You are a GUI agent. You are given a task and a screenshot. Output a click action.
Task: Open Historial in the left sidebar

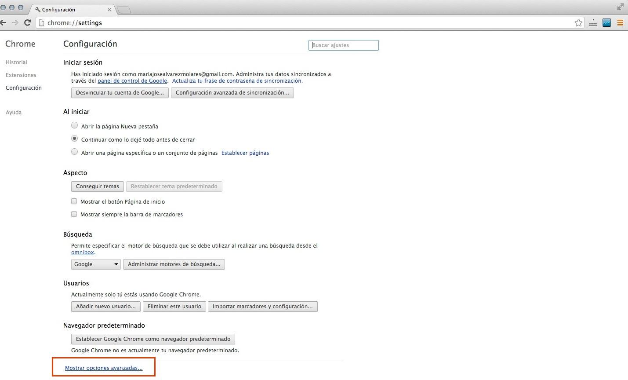tap(16, 62)
